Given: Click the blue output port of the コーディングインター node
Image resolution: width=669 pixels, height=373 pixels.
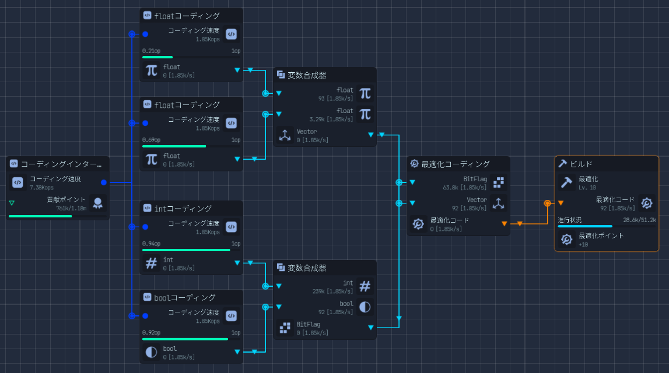Looking at the screenshot, I should coord(104,182).
